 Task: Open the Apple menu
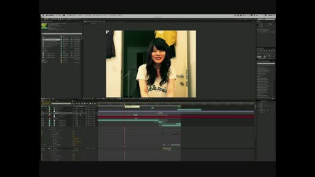[x=43, y=15]
